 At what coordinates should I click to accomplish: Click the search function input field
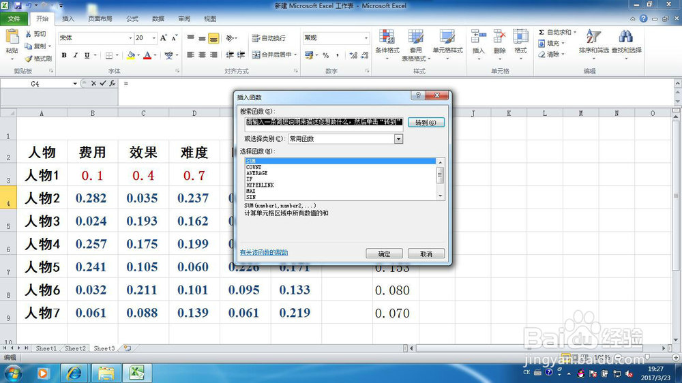[x=323, y=124]
